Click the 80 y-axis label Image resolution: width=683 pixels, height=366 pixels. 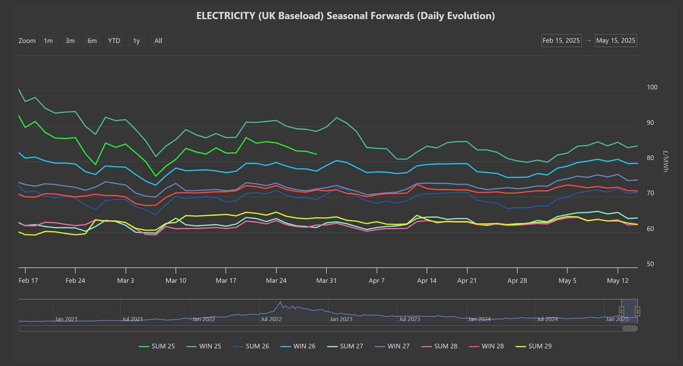(x=650, y=158)
